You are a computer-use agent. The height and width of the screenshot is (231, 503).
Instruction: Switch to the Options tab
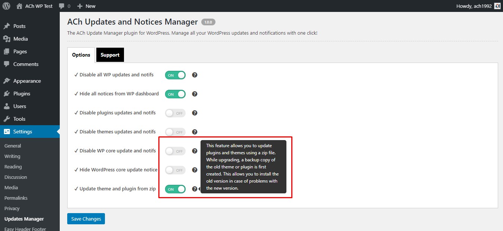(81, 55)
